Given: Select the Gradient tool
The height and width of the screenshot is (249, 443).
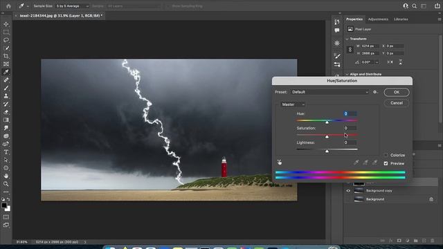Looking at the screenshot, I should [6, 120].
